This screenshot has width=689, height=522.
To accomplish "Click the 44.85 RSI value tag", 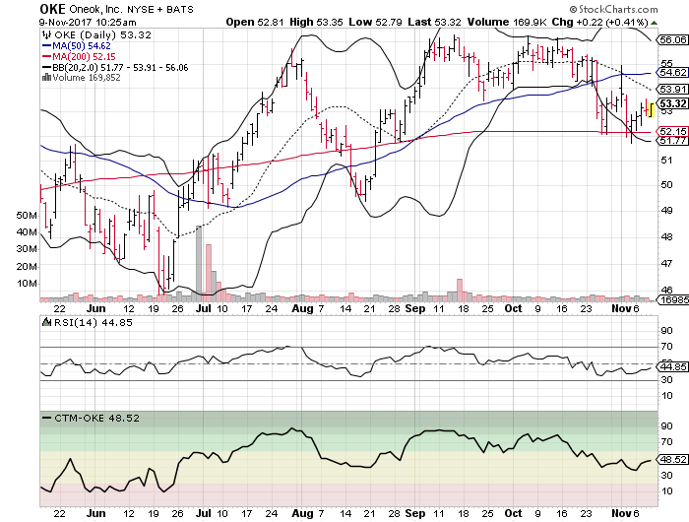I will pos(672,366).
